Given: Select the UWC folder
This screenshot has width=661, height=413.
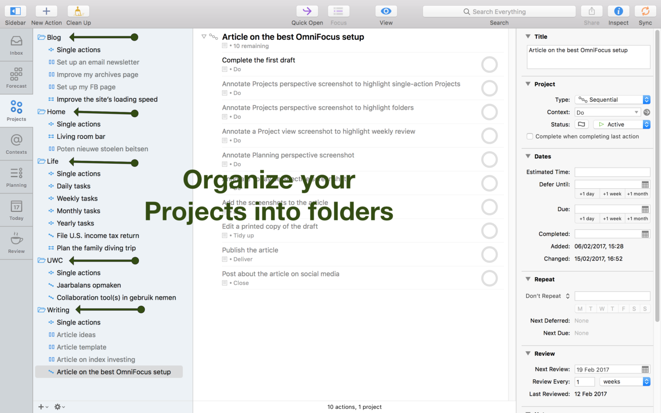Looking at the screenshot, I should tap(51, 261).
